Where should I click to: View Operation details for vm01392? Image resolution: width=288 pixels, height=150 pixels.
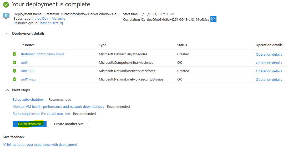[x=269, y=71]
